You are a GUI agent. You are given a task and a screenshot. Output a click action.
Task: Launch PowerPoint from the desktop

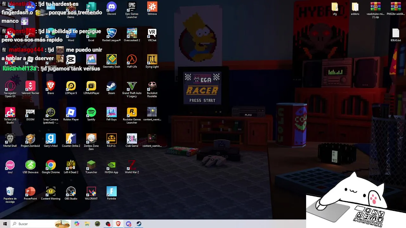coord(30,193)
